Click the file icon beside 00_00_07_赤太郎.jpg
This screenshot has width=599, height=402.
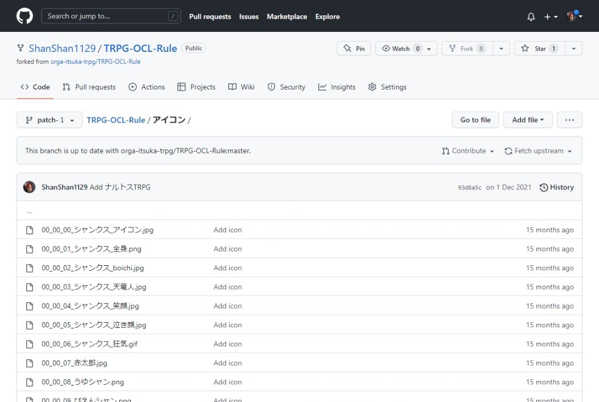(x=30, y=363)
